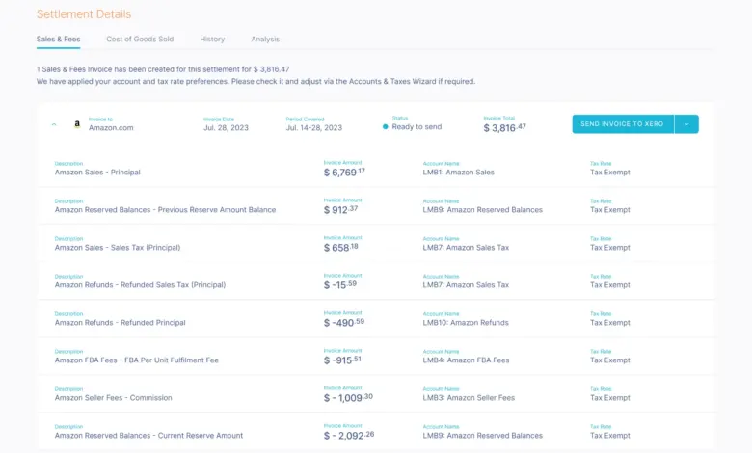Click Tax Exempt in Refunded Principal row
Image resolution: width=752 pixels, height=453 pixels.
(x=610, y=323)
